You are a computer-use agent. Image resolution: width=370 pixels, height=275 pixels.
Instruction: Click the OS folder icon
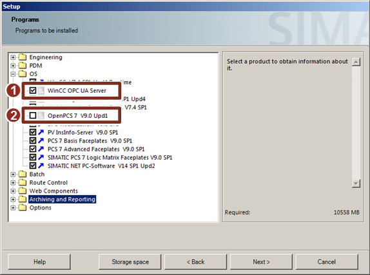23,74
